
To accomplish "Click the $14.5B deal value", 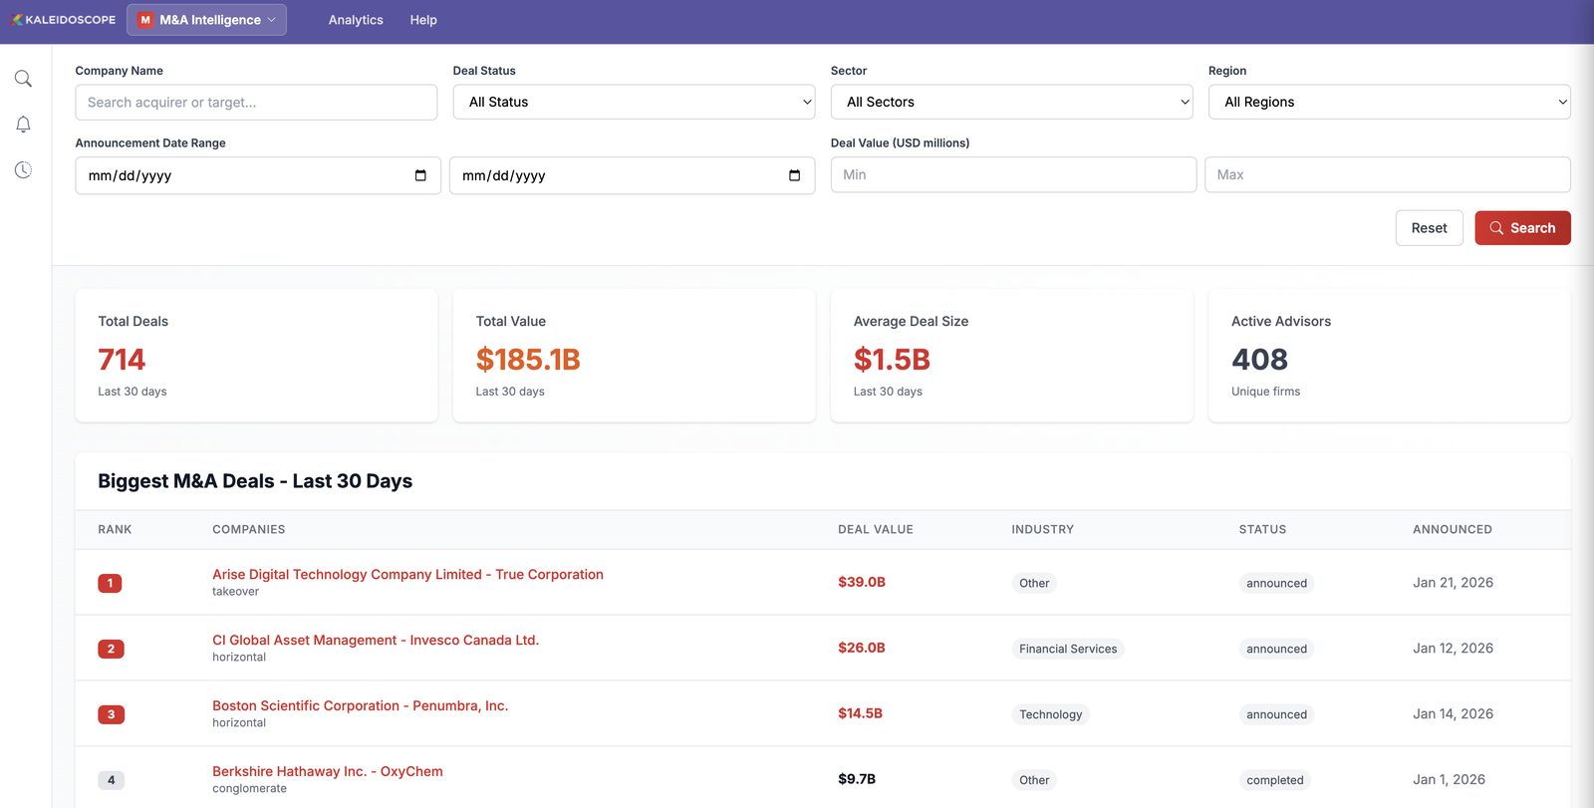I will [x=860, y=713].
